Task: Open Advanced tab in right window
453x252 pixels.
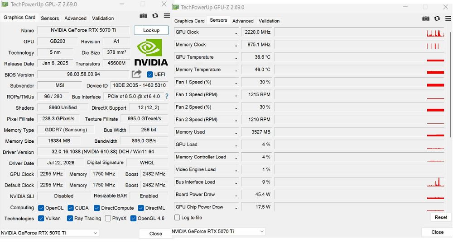Action: tap(243, 21)
